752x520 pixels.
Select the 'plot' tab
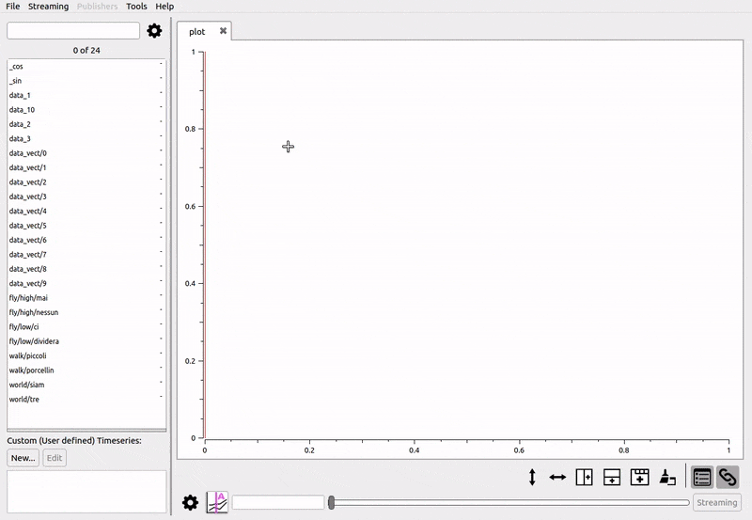[197, 32]
